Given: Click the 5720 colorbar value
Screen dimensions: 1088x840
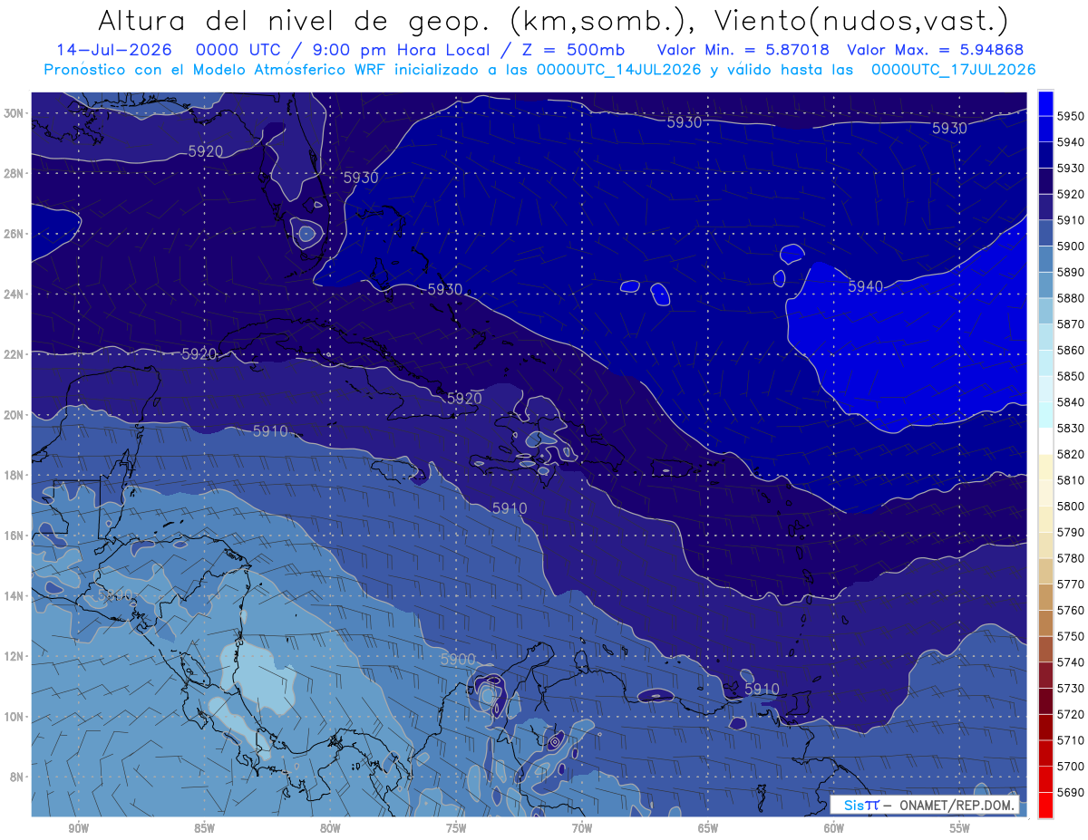Looking at the screenshot, I should 1071,714.
